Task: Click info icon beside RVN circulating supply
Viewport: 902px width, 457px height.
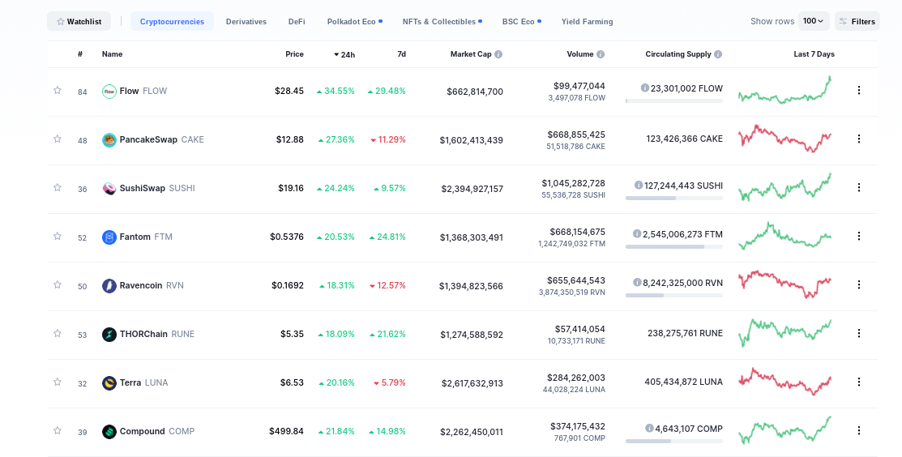Action: pyautogui.click(x=637, y=282)
